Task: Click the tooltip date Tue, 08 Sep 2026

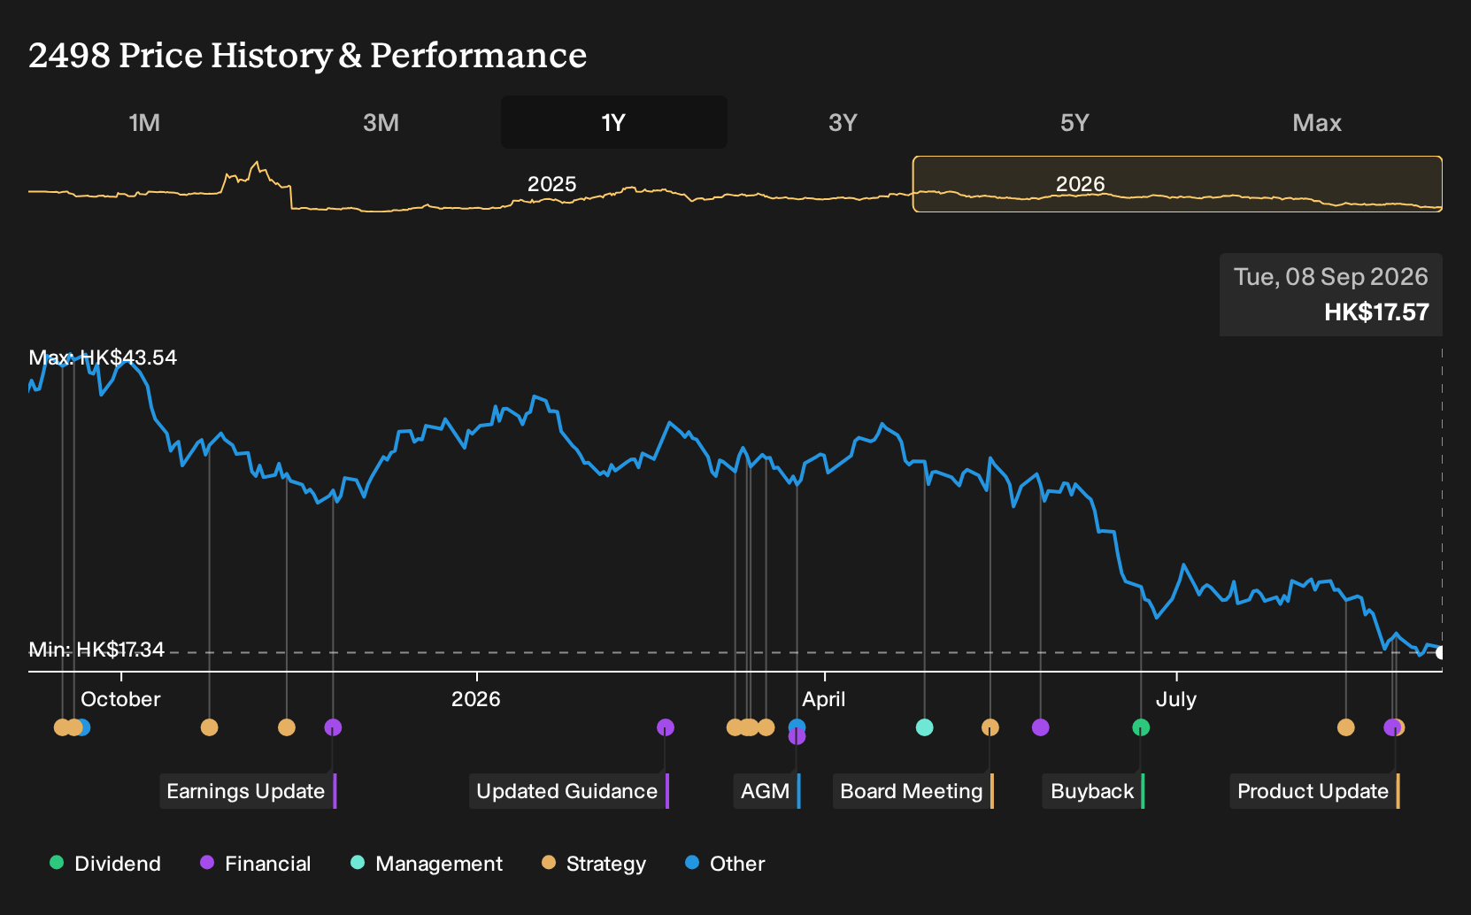Action: [x=1330, y=277]
